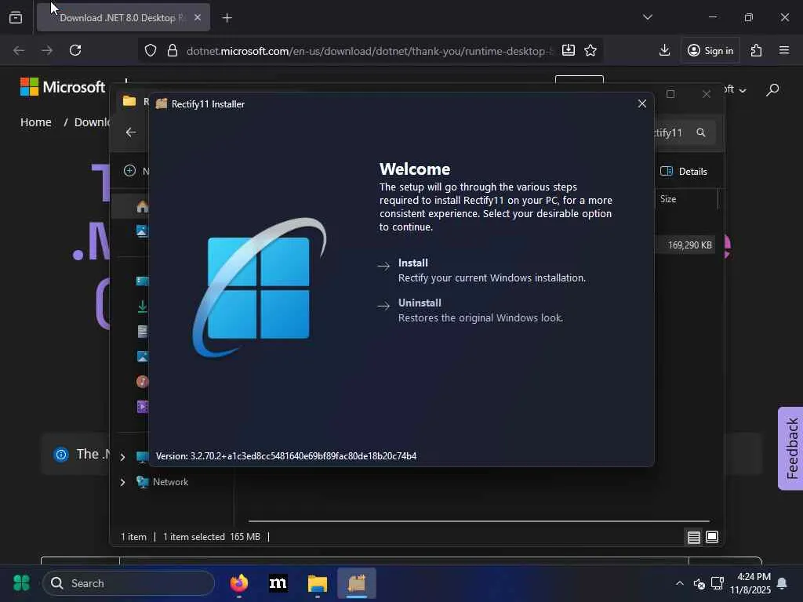Click the address bar URL field
The image size is (803, 602).
[370, 51]
